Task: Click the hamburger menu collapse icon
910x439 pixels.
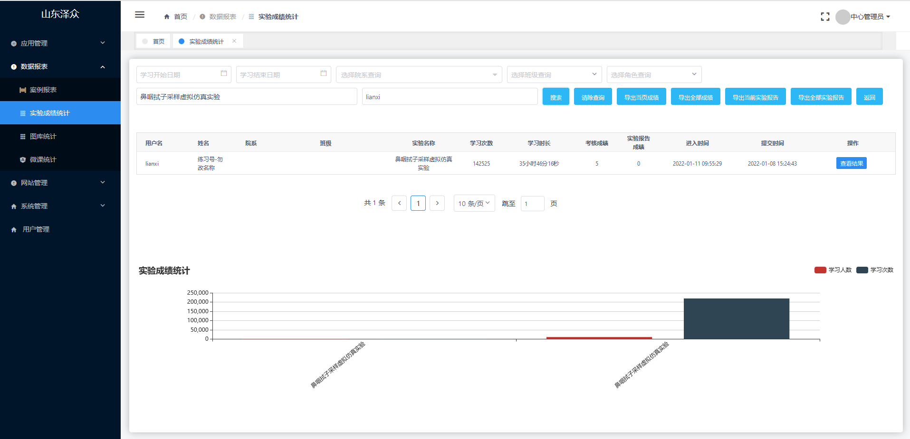Action: tap(140, 15)
